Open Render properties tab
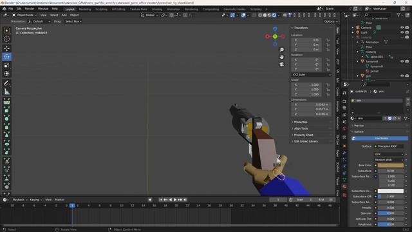Screen dimensions: 412x232 [x=344, y=101]
